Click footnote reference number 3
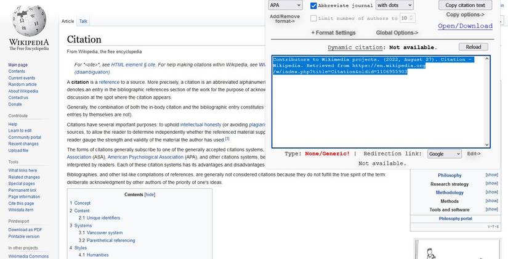This screenshot has height=259, width=508. click(x=227, y=139)
